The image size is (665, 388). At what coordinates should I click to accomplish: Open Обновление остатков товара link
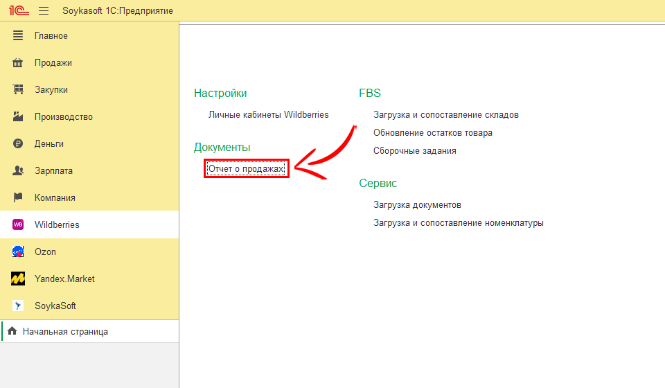pos(432,133)
